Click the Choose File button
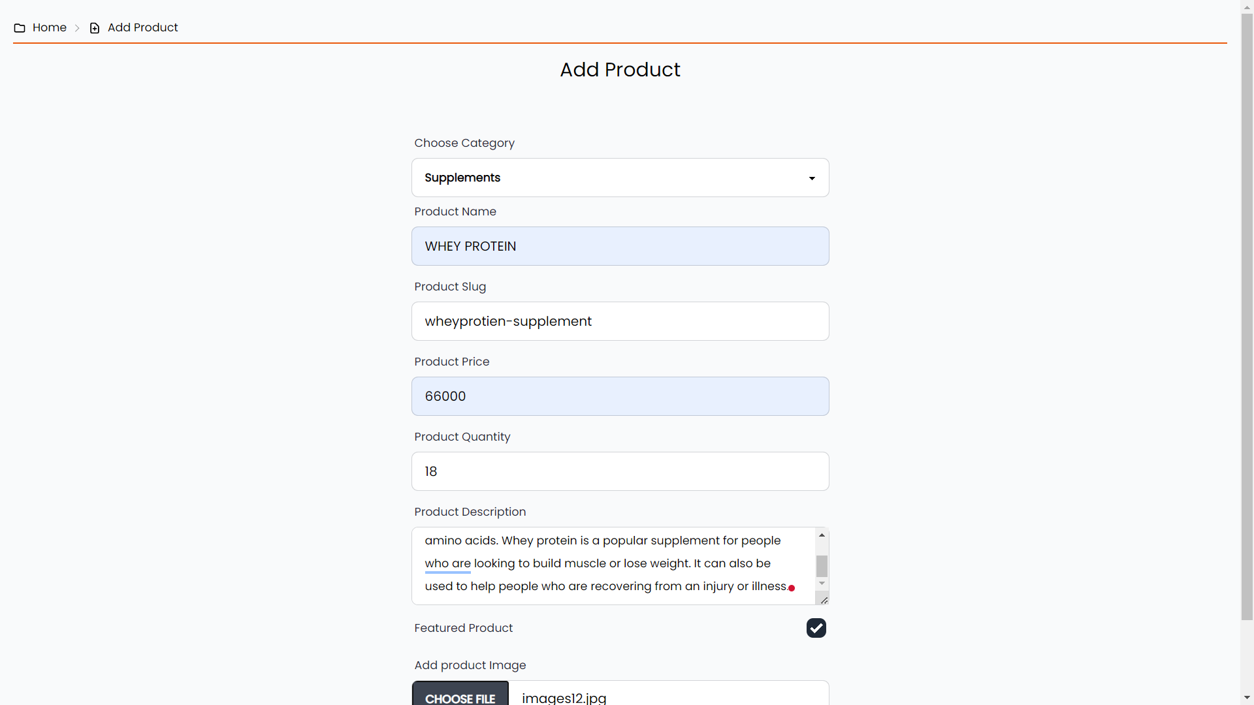 pyautogui.click(x=460, y=695)
